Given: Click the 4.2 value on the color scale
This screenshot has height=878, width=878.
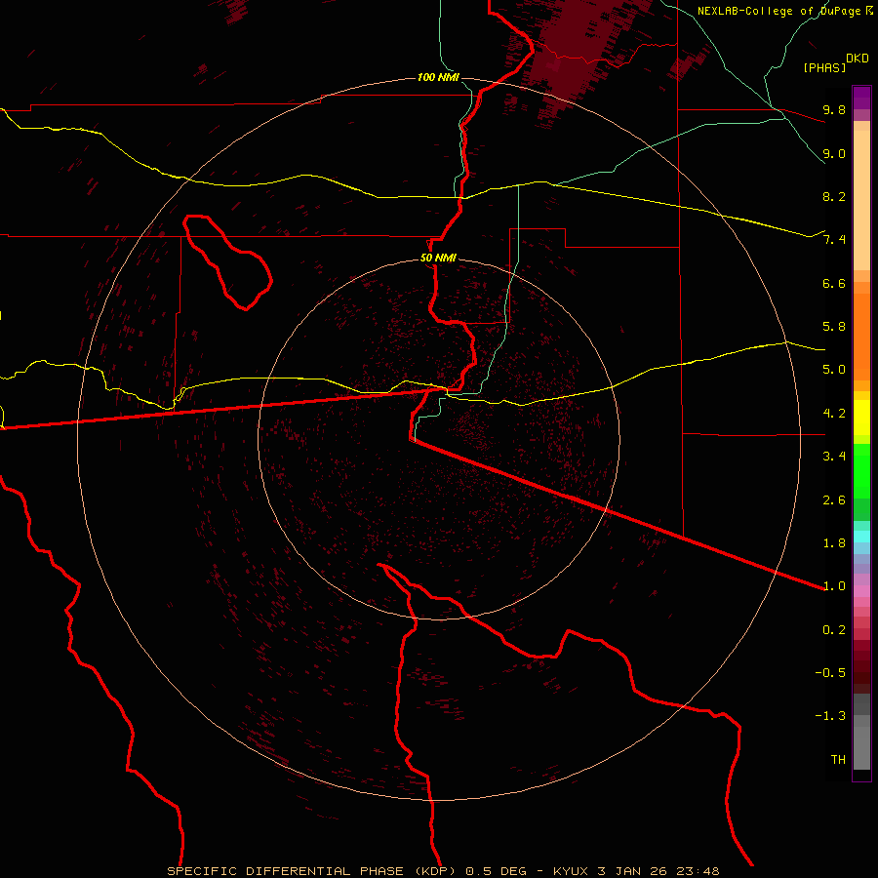Looking at the screenshot, I should coord(834,414).
